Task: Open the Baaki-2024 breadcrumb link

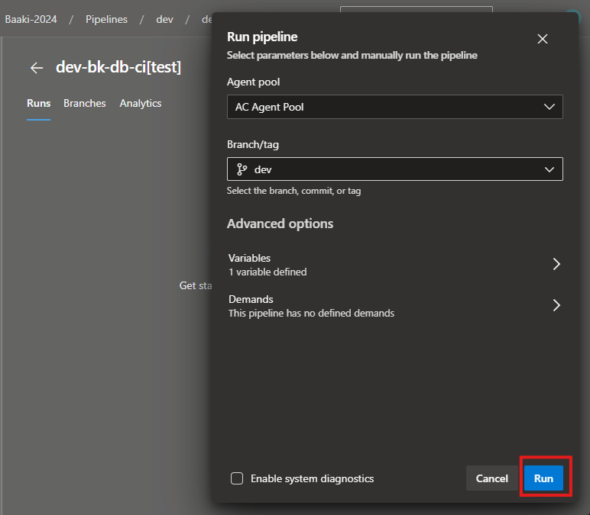Action: tap(31, 19)
